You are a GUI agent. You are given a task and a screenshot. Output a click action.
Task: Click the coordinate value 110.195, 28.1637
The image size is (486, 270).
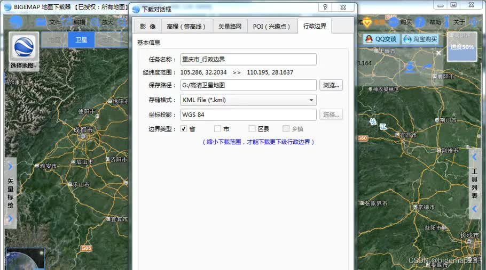[x=270, y=72]
